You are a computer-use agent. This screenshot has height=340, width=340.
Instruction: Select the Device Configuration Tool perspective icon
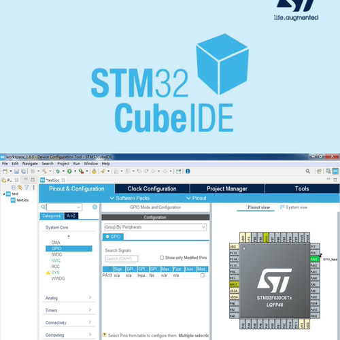tap(336, 171)
